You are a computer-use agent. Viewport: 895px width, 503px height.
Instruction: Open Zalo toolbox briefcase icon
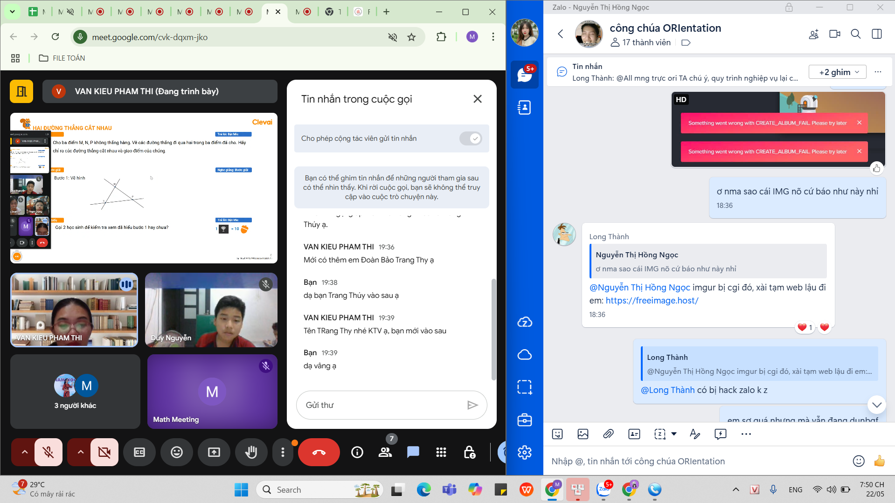pos(525,420)
